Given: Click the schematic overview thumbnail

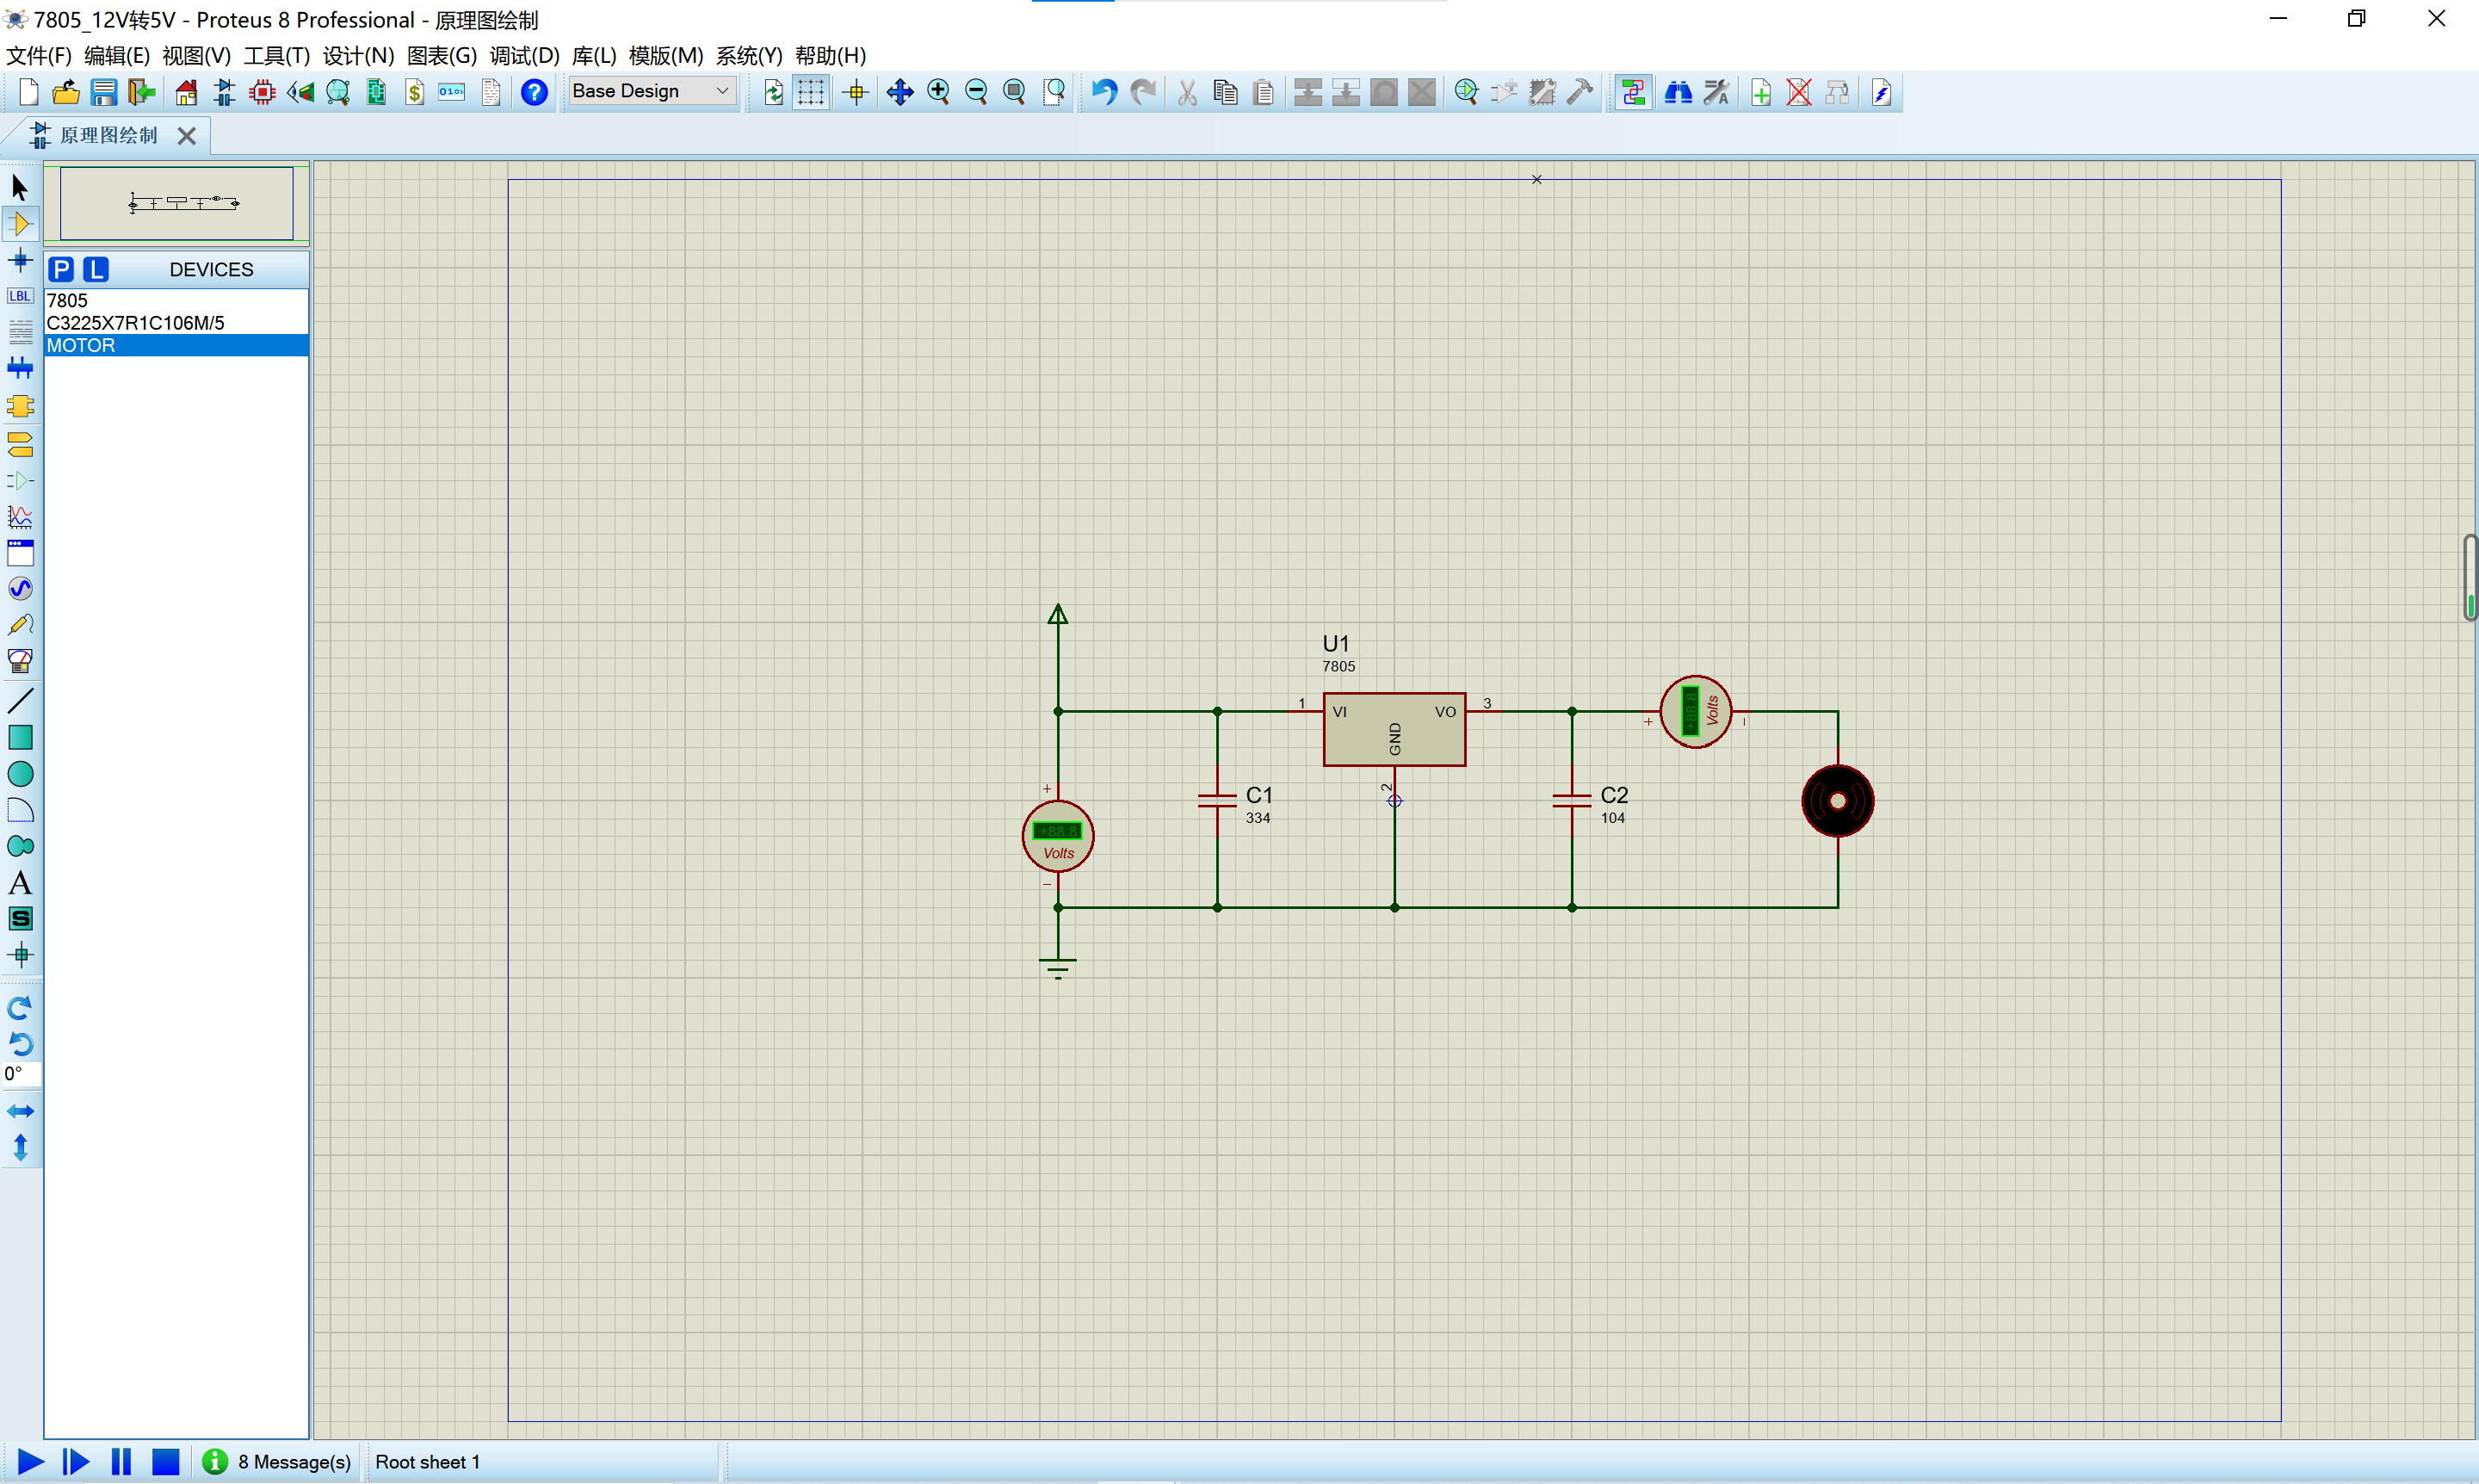Looking at the screenshot, I should (177, 203).
